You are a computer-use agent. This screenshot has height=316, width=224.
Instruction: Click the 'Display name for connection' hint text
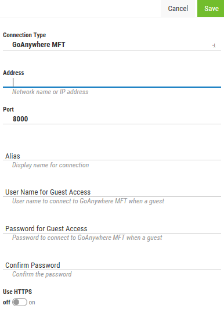coord(50,165)
